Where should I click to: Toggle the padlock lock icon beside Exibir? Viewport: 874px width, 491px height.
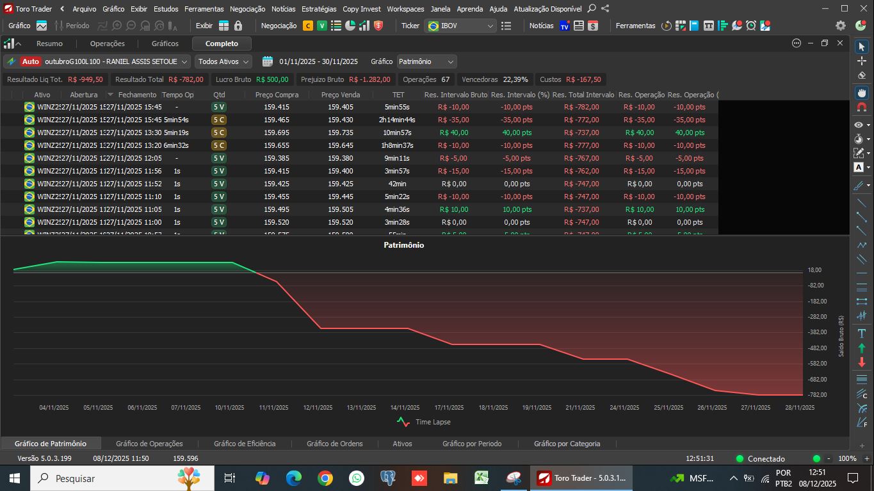[238, 26]
